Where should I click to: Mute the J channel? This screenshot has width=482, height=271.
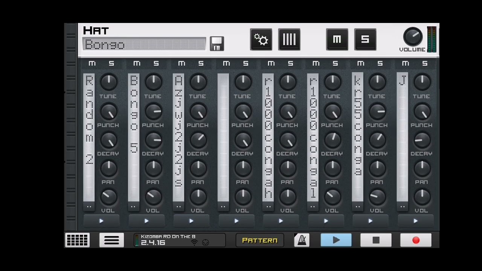406,64
